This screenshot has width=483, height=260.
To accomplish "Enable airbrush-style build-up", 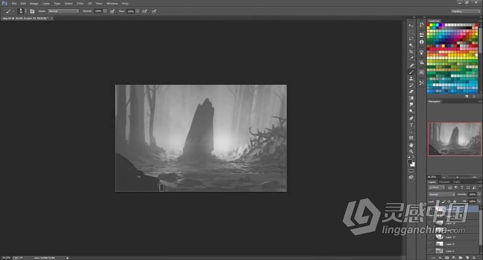I will (144, 11).
